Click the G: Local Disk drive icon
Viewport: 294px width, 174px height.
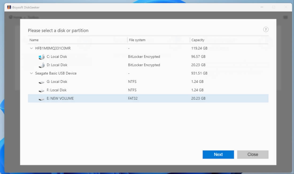pyautogui.click(x=41, y=82)
